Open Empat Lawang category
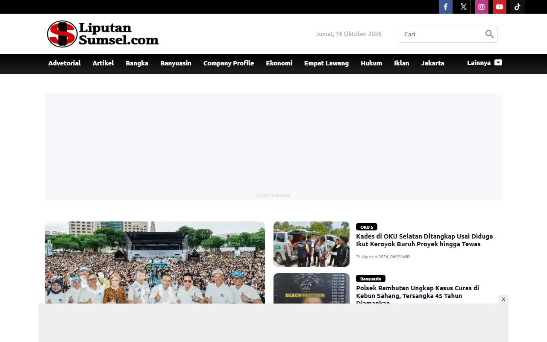This screenshot has width=547, height=342. [x=326, y=63]
